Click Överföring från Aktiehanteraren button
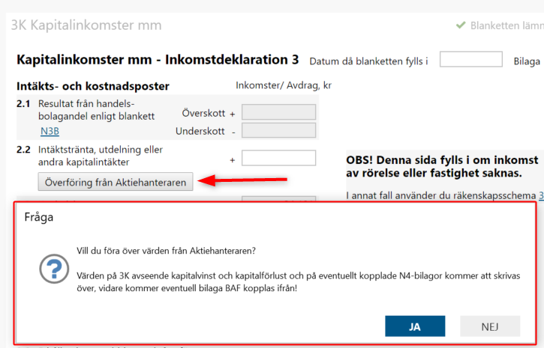Image resolution: width=544 pixels, height=348 pixels. tap(116, 182)
